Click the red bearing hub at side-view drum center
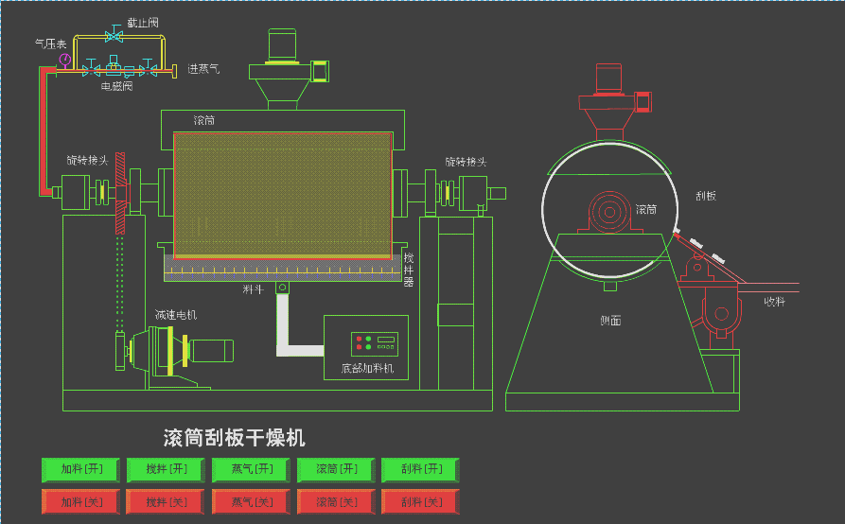Image resolution: width=845 pixels, height=524 pixels. point(609,212)
